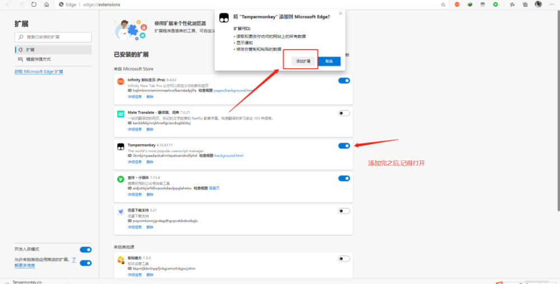Open 获取 Microsoft Edge 扩展 link
The width and height of the screenshot is (560, 284).
click(39, 72)
